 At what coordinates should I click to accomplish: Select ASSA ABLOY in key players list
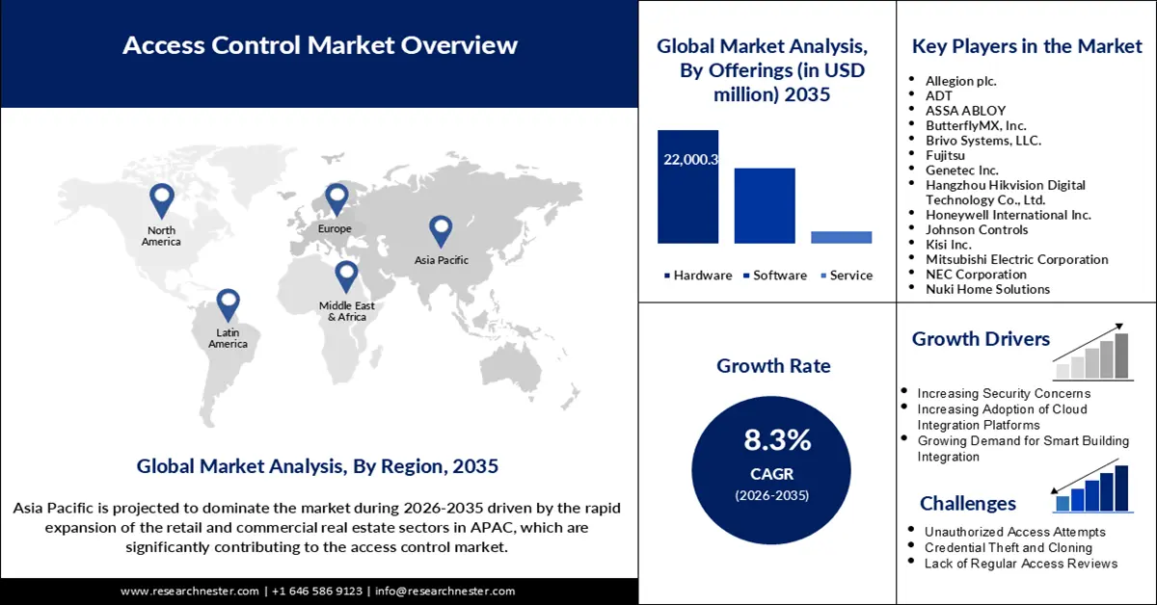point(965,111)
